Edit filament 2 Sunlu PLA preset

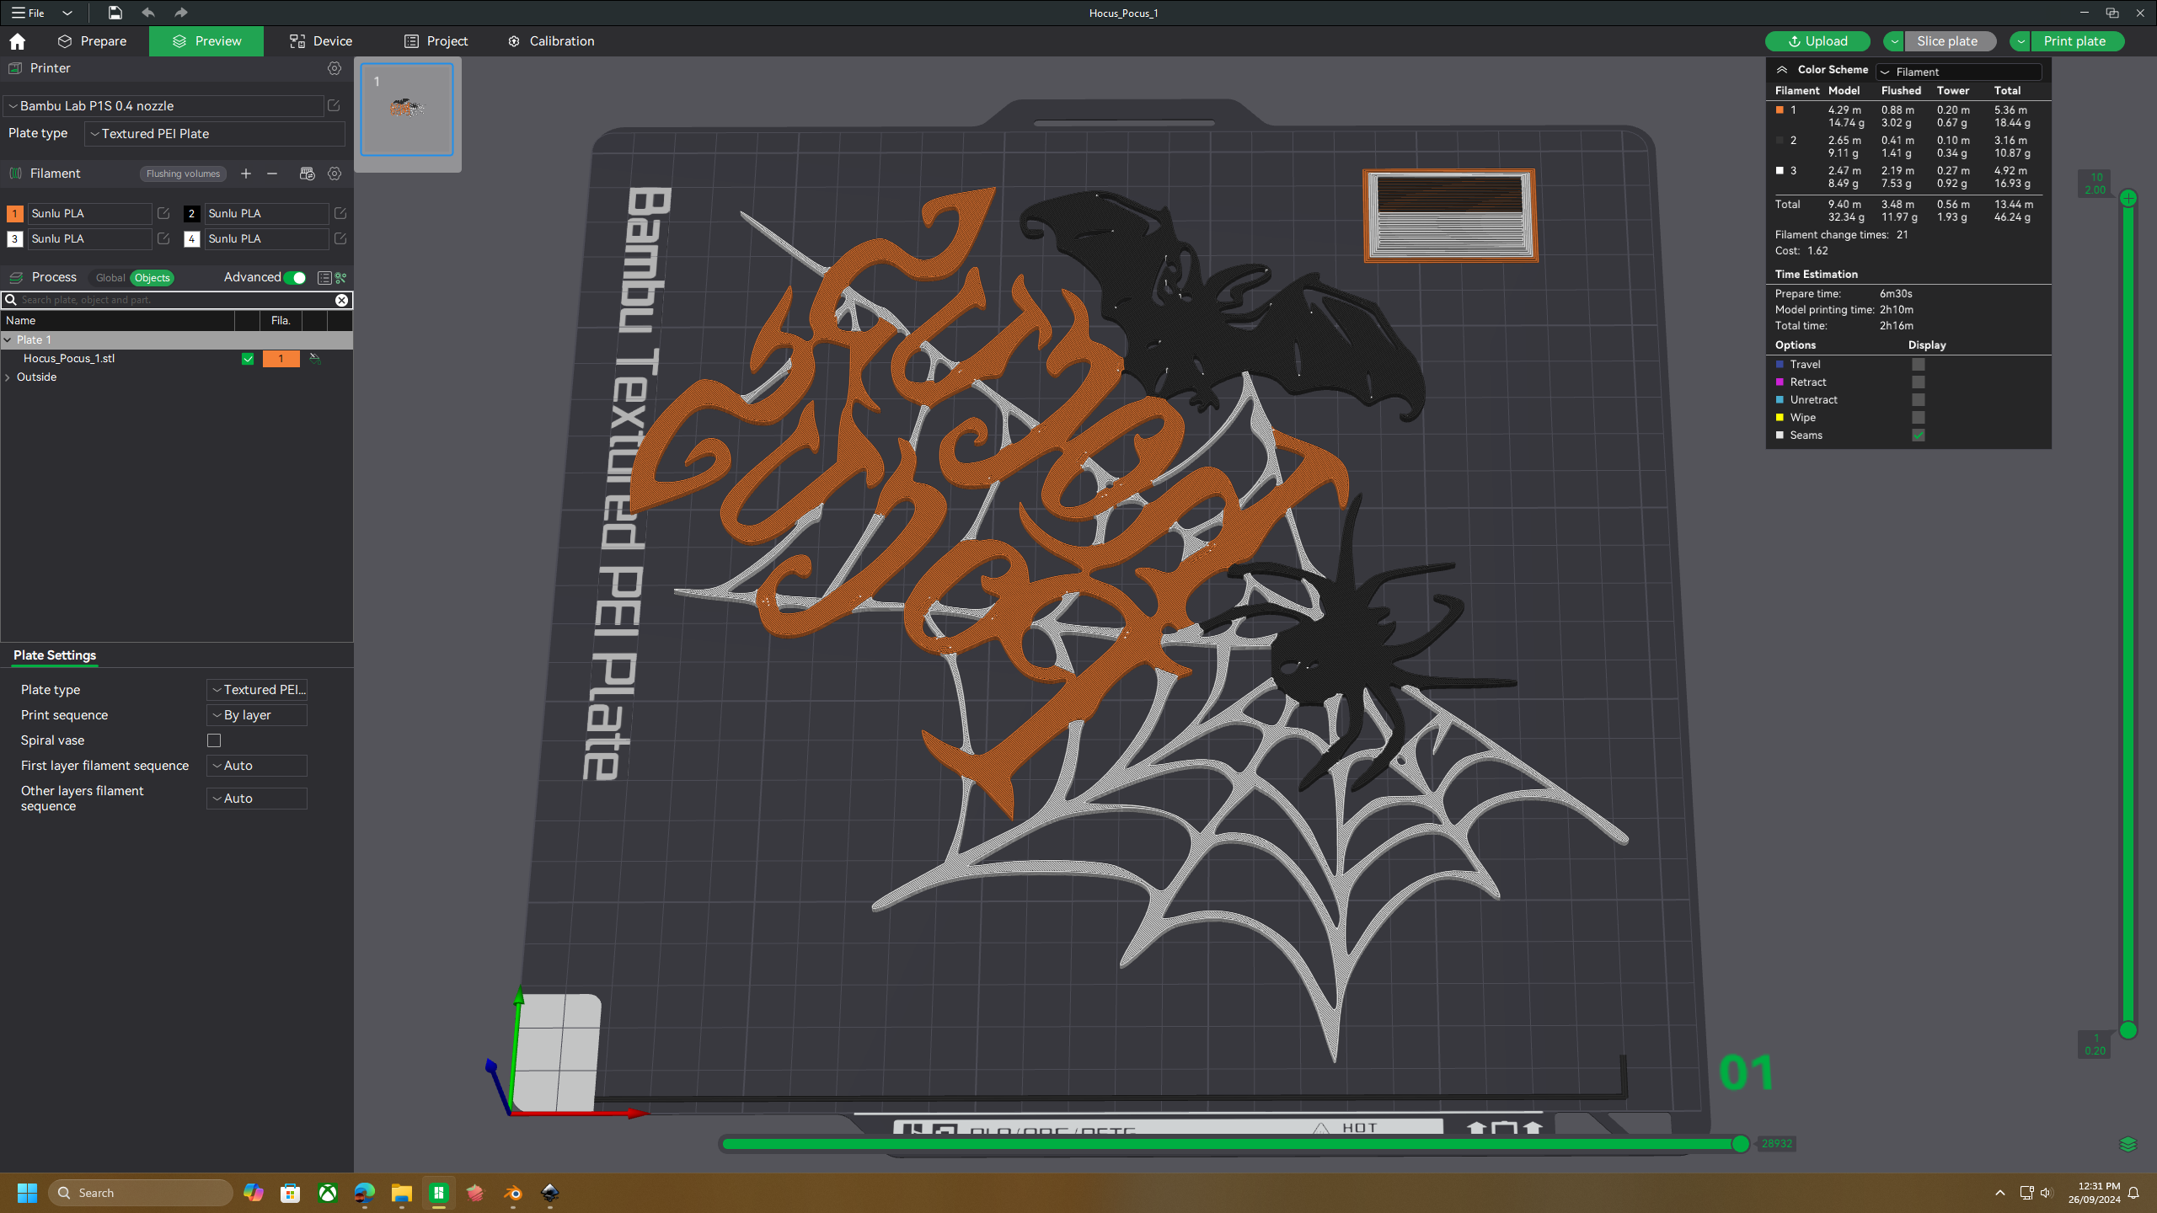(340, 213)
